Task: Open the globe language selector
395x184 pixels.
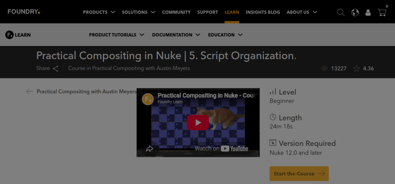Action: (355, 12)
